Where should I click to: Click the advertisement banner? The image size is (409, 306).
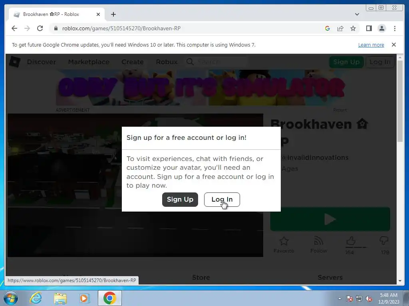[201, 88]
